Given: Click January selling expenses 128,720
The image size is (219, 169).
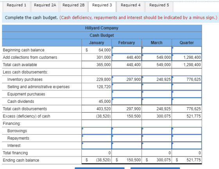Looking at the screenshot, I should click(x=104, y=87).
